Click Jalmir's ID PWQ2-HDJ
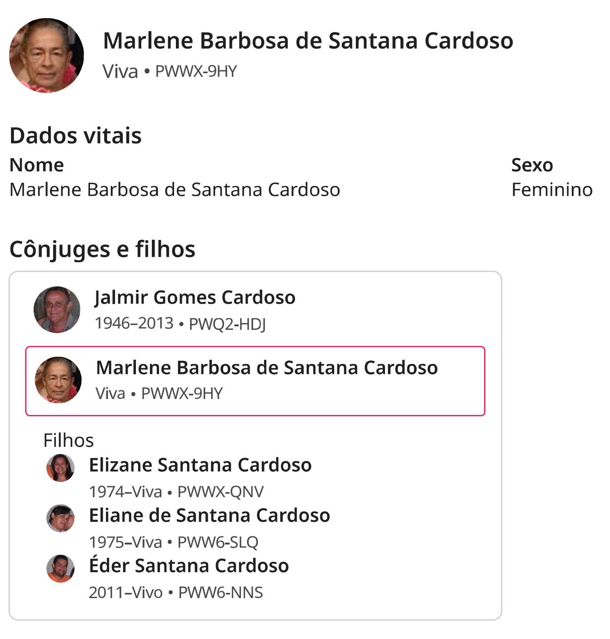 (227, 324)
